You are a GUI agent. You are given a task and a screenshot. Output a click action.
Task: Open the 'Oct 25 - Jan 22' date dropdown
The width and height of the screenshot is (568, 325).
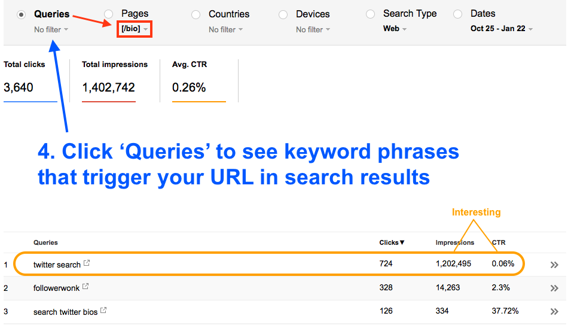(501, 29)
